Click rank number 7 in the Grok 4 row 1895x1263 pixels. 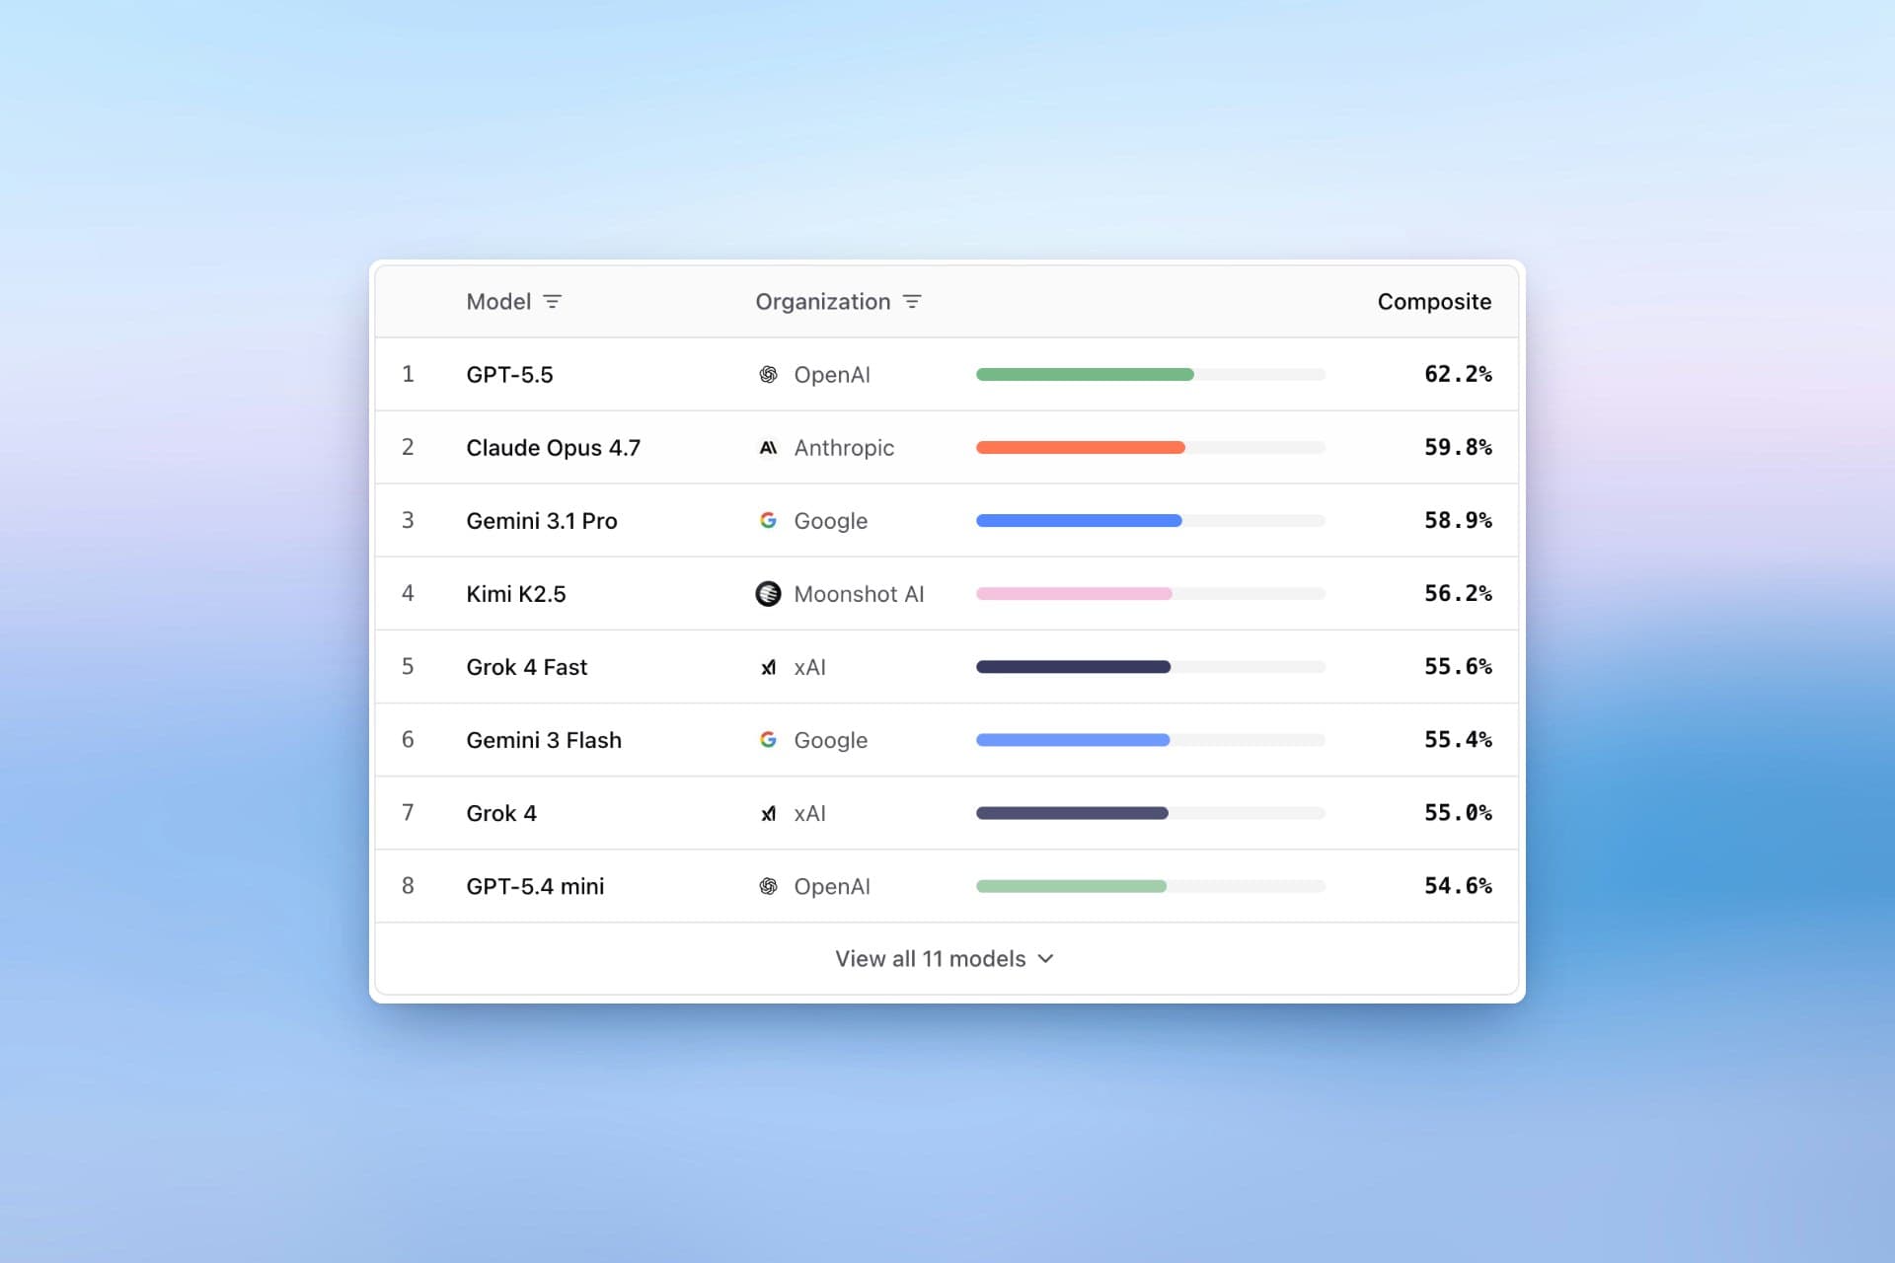(408, 813)
